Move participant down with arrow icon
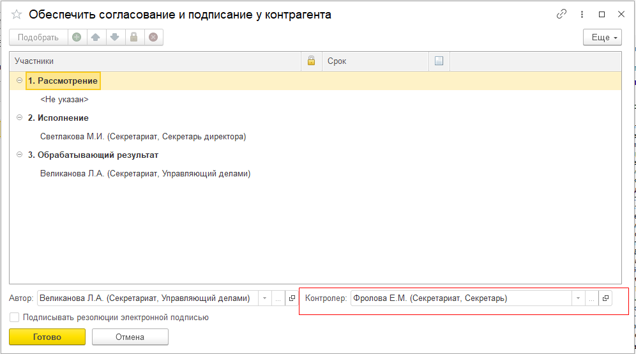This screenshot has height=354, width=636. coord(115,38)
